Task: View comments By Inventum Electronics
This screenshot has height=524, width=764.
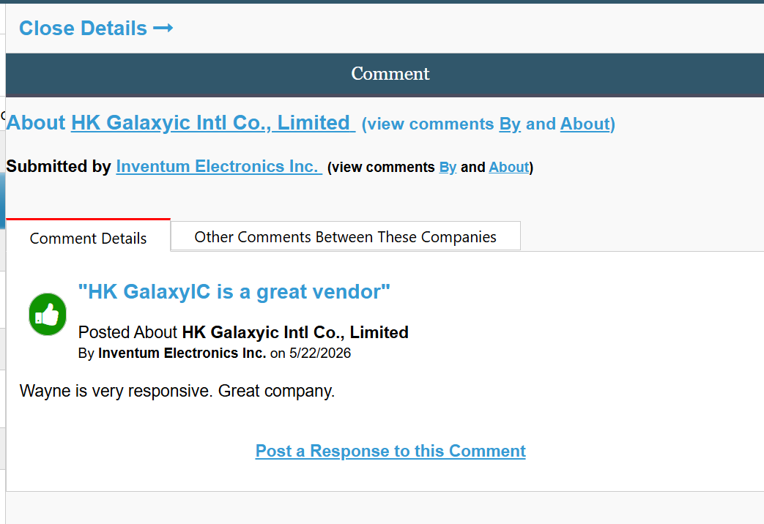Action: [448, 167]
